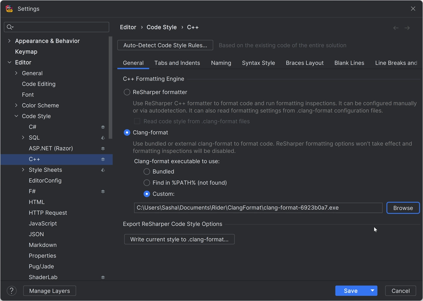Open the Save button dropdown arrow
Image resolution: width=423 pixels, height=301 pixels.
(372, 291)
